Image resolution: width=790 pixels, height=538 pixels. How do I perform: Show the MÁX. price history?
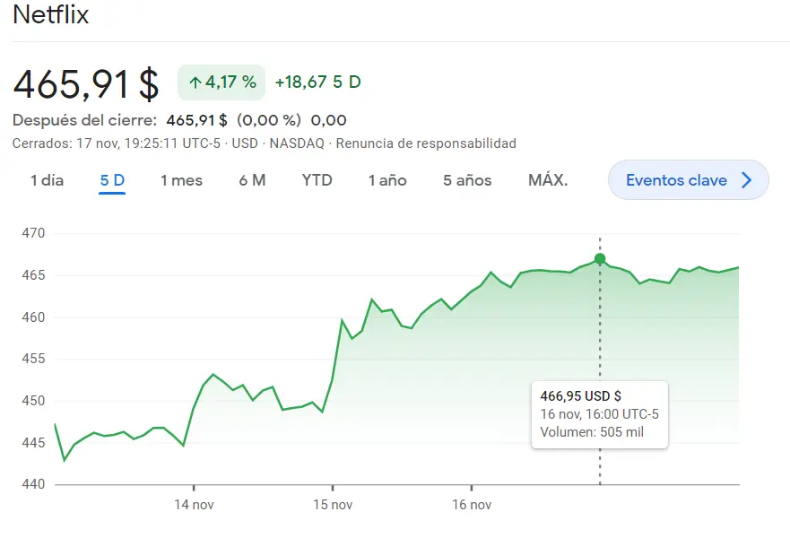tap(547, 179)
